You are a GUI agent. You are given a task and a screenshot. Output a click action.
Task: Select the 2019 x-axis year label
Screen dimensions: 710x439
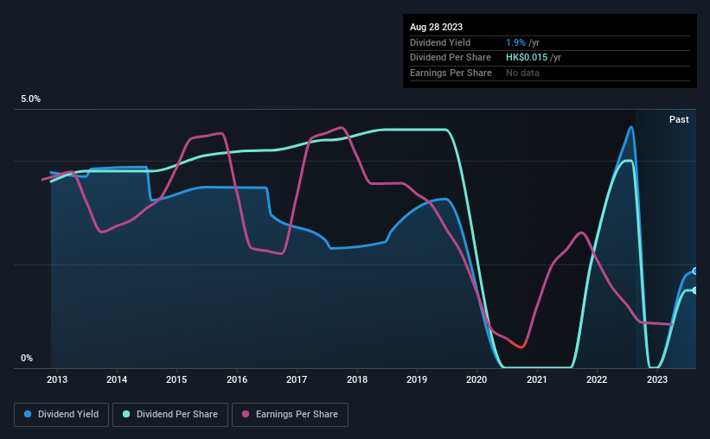(417, 379)
